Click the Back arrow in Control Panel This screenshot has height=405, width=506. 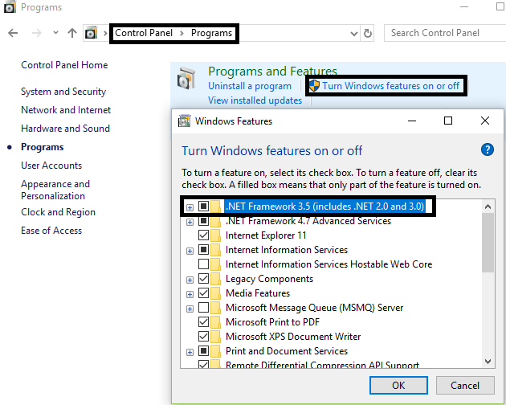click(13, 33)
